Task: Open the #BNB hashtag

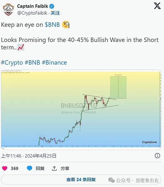Action: tap(32, 63)
